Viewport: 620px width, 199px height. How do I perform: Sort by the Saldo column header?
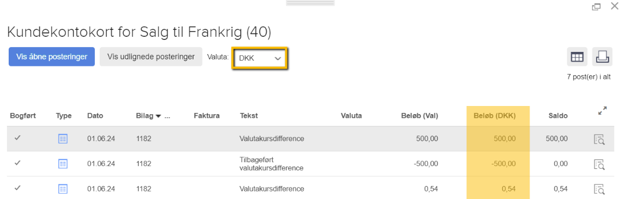558,116
